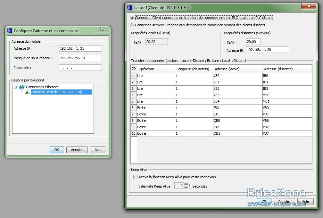Click local address cell VB0 in row 1

point(237,76)
